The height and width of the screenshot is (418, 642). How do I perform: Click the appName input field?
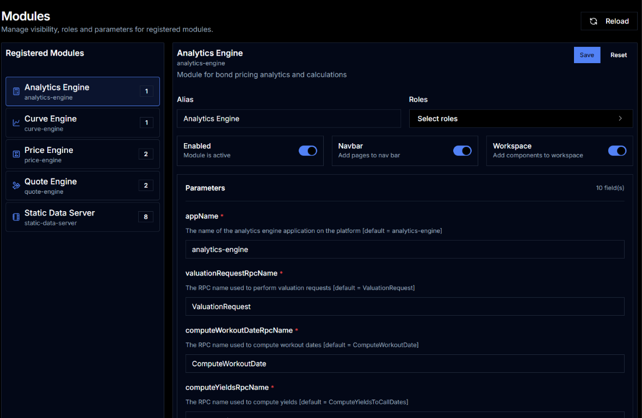(405, 249)
